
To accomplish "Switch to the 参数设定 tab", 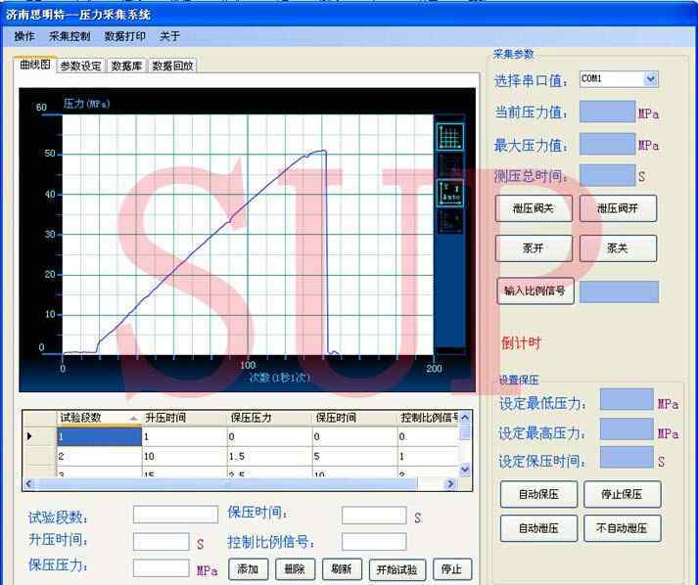I will click(80, 66).
